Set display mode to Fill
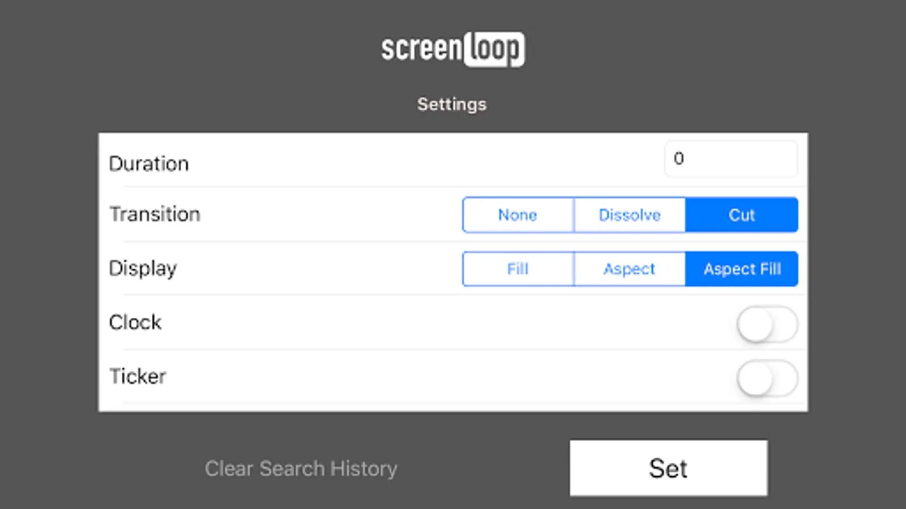 518,269
